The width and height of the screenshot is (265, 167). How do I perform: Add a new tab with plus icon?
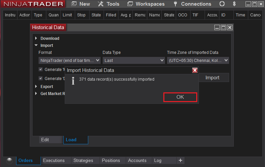tap(180, 160)
